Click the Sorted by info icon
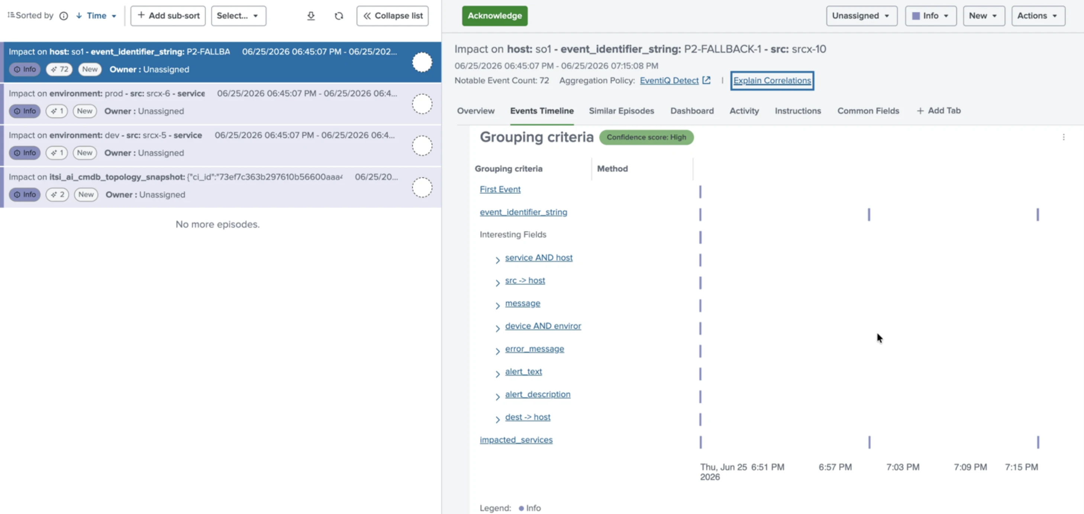Screen dimensions: 1084x514 click(x=64, y=16)
